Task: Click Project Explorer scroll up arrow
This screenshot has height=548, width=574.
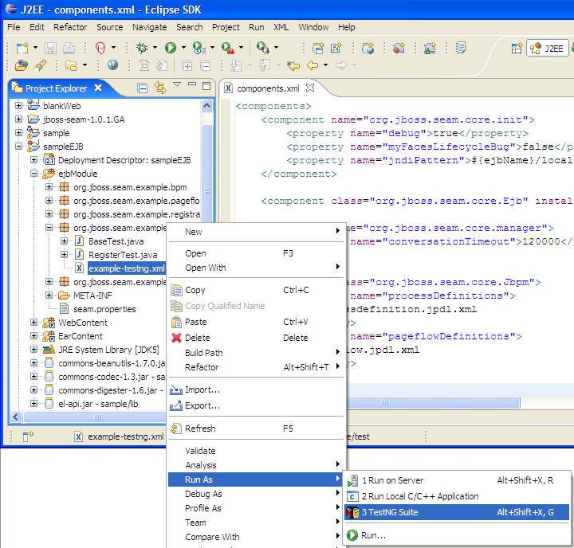Action: (206, 106)
